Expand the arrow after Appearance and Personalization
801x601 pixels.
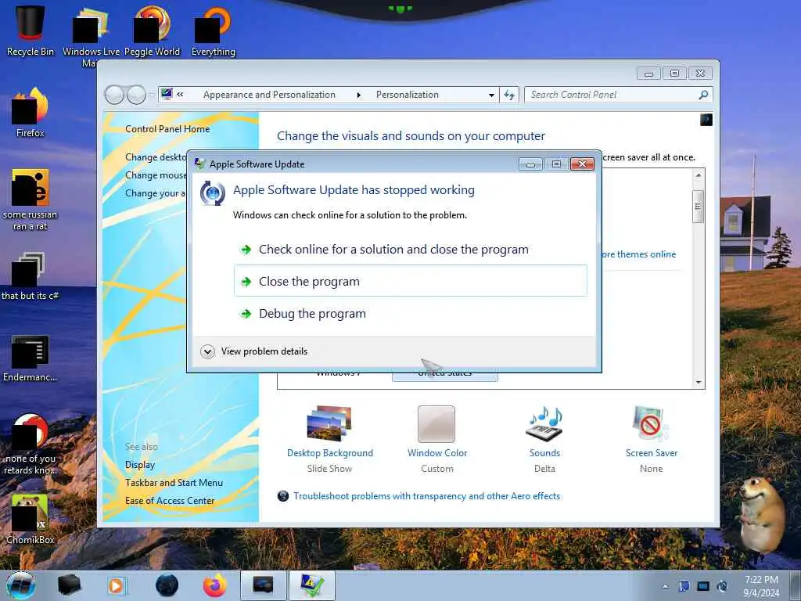tap(358, 95)
